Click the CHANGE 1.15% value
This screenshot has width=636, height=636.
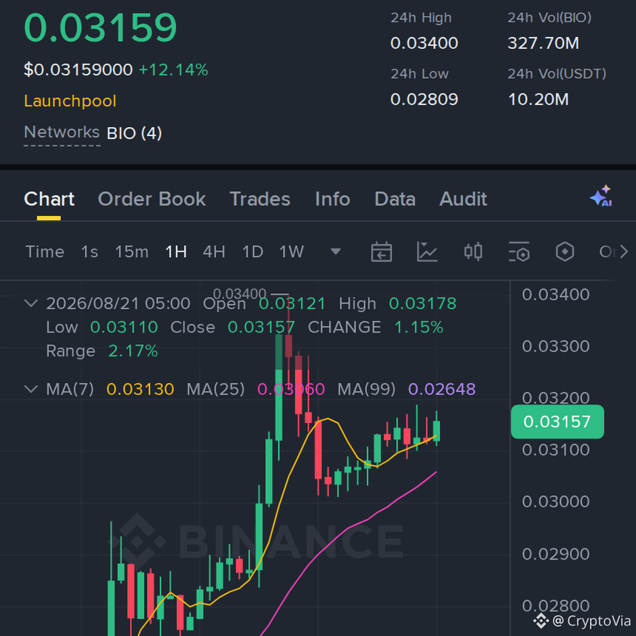point(419,327)
